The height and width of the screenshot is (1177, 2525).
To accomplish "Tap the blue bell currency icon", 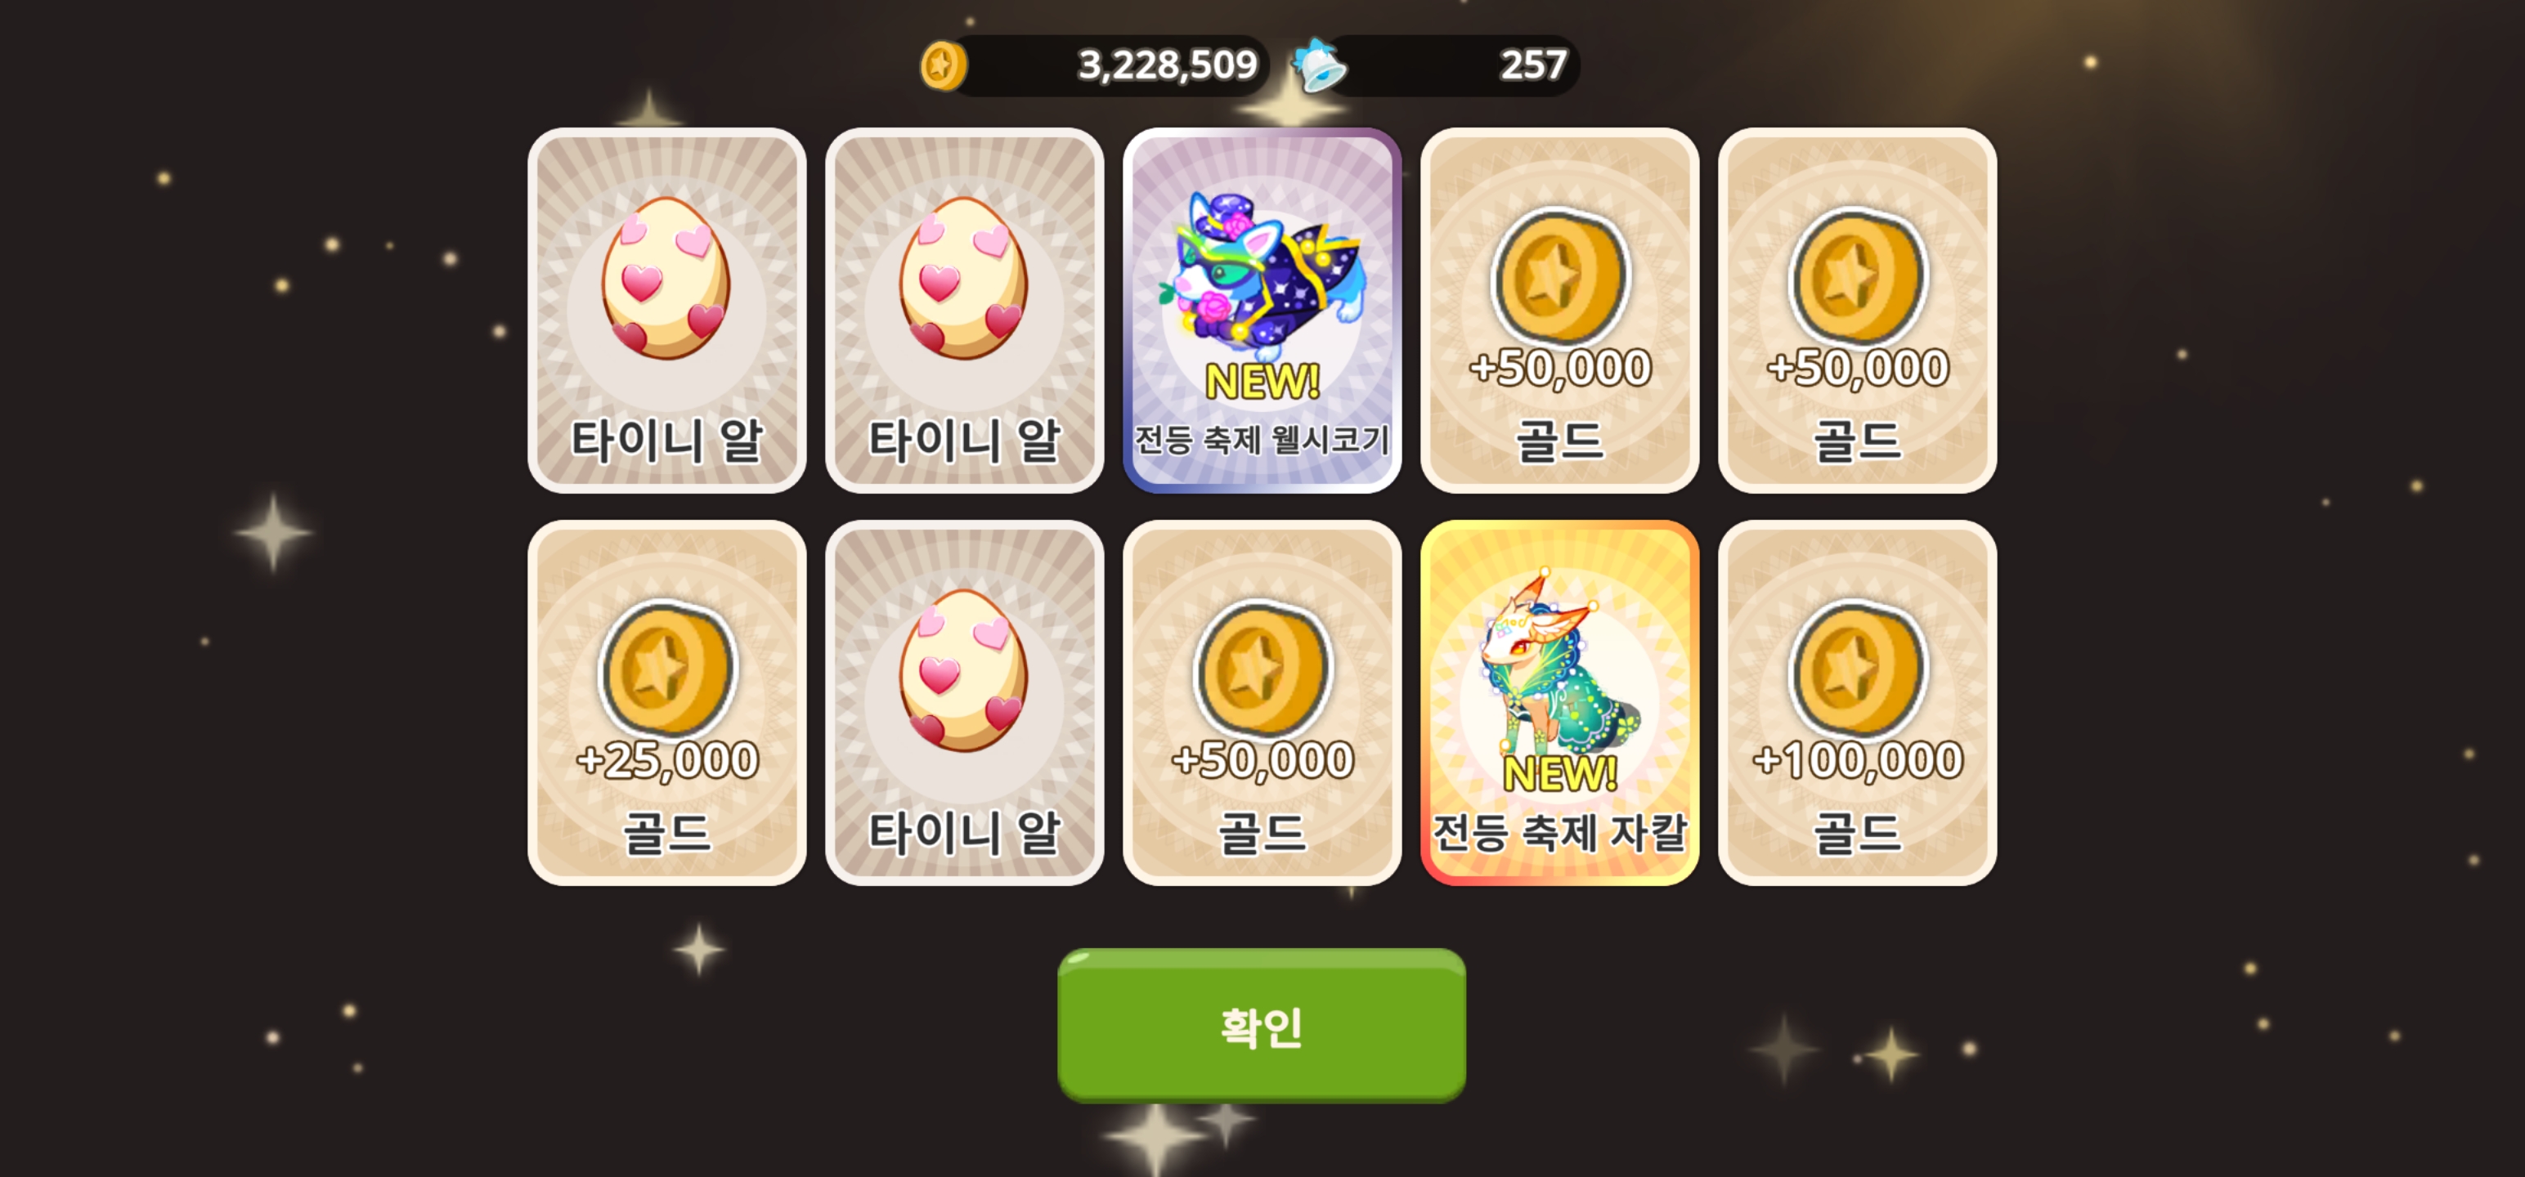I will pos(1320,65).
